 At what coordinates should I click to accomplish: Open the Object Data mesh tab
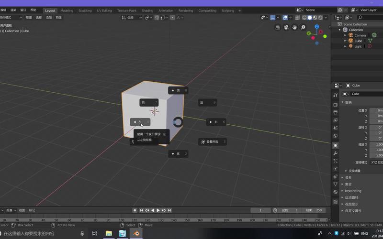coord(336,185)
